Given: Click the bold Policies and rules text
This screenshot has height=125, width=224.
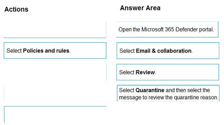Looking at the screenshot, I should click(x=46, y=51).
